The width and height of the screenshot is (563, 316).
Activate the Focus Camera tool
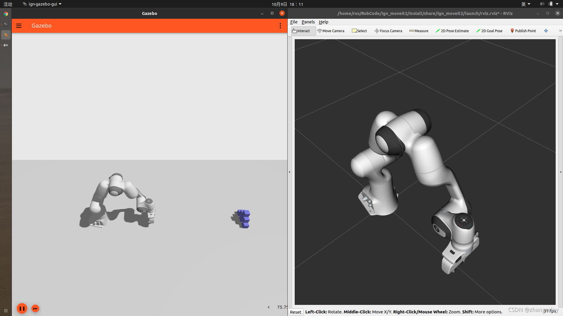(388, 31)
